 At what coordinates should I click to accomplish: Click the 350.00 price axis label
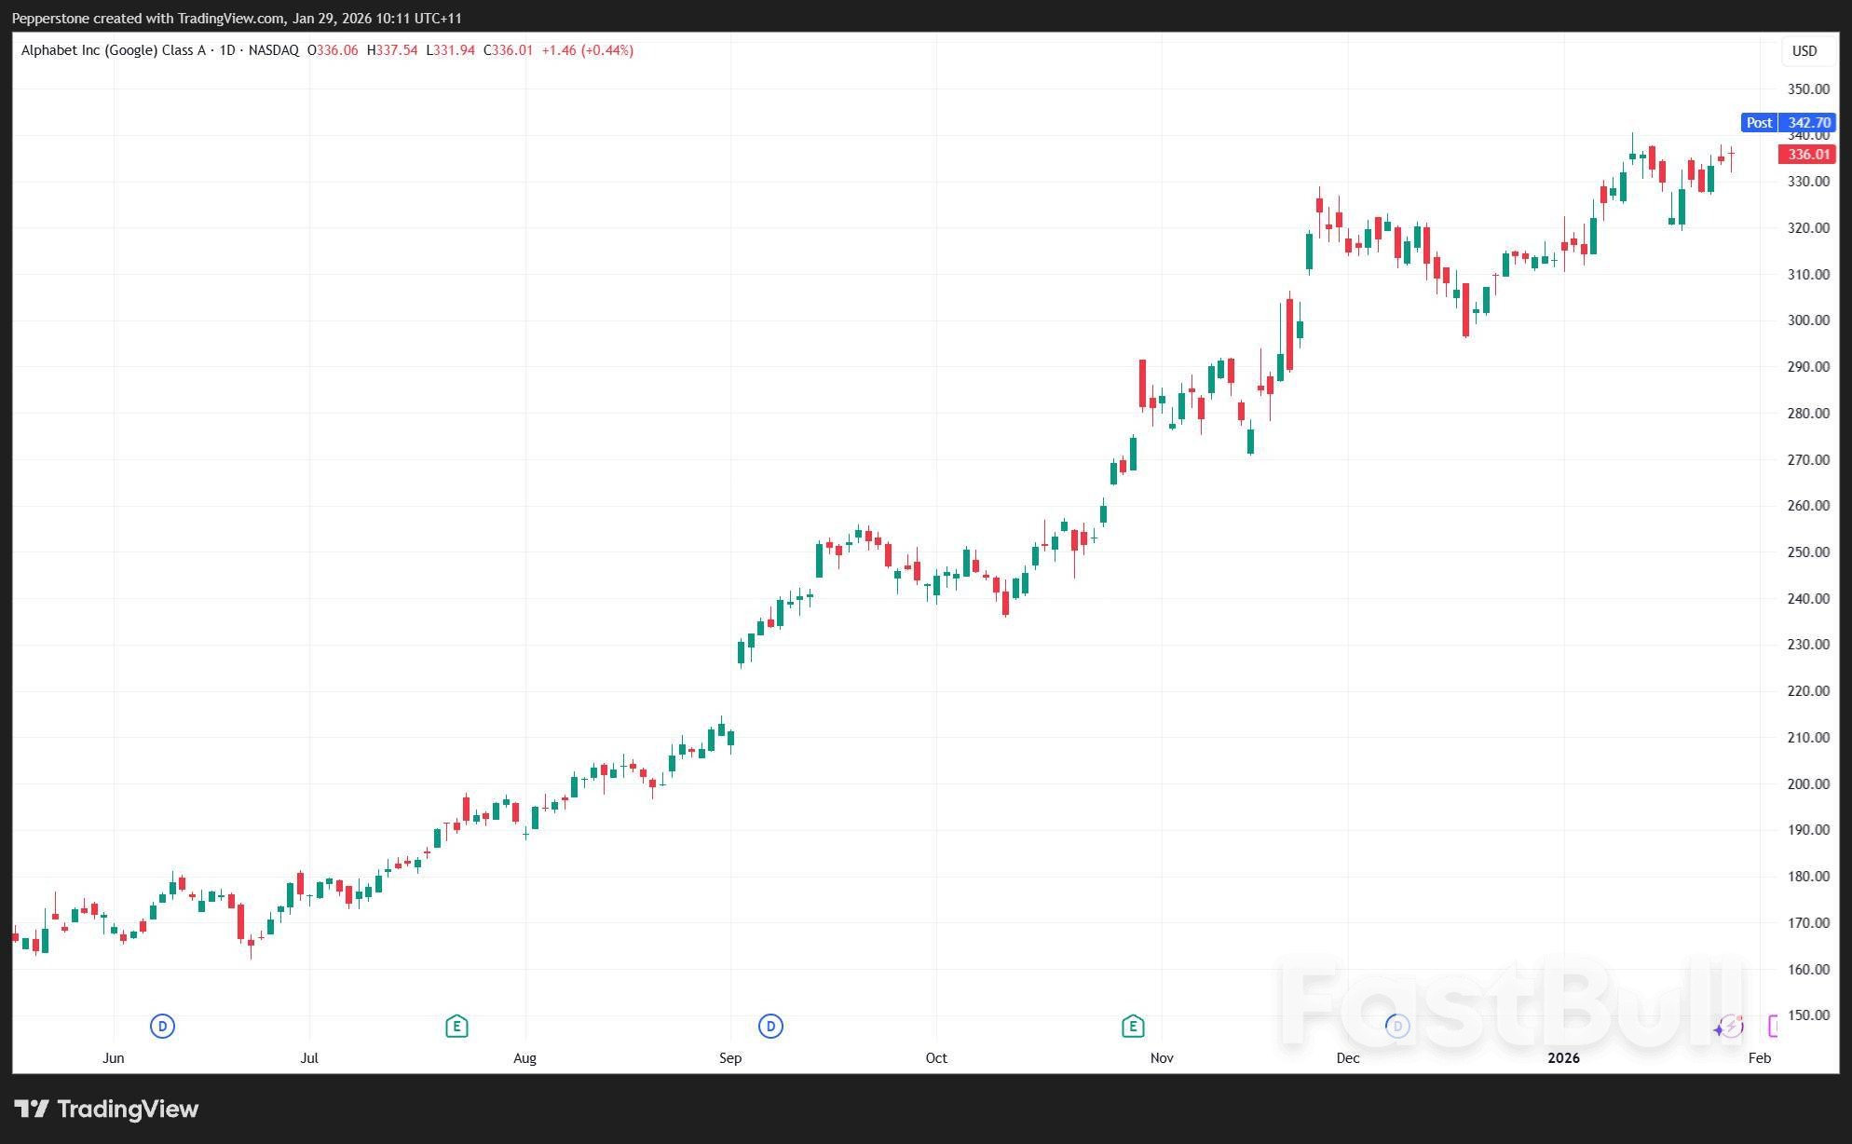click(1807, 89)
